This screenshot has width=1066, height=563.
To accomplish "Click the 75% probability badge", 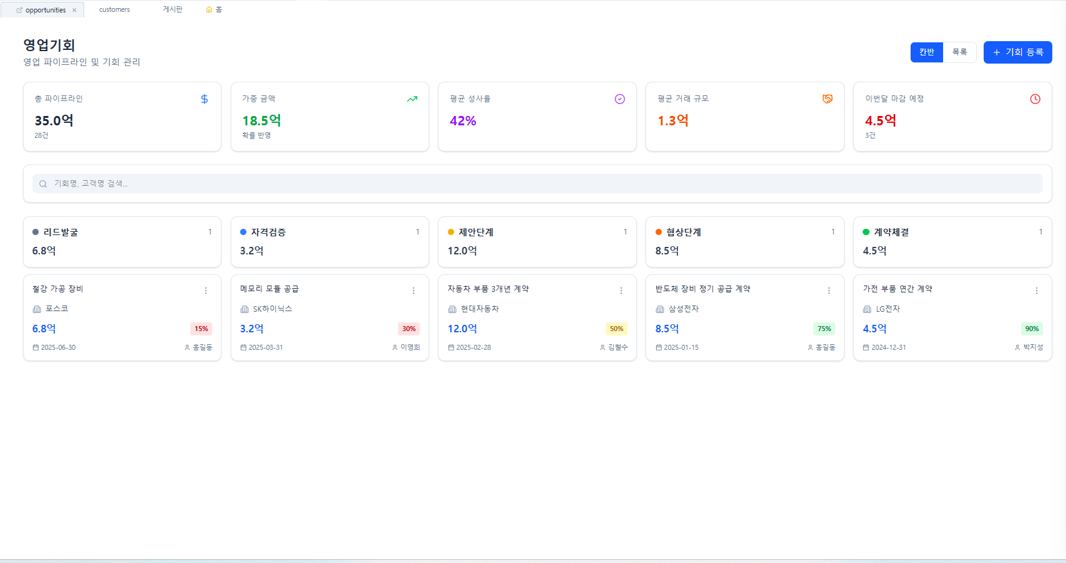I will point(824,329).
